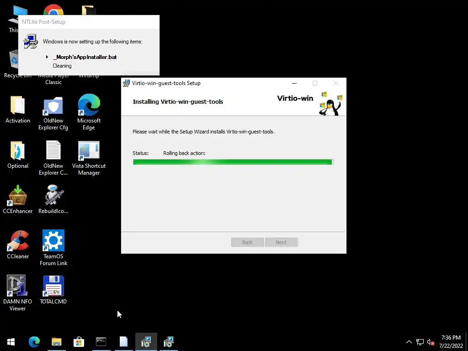Open File Explorer in taskbar
The width and height of the screenshot is (468, 351).
point(56,342)
